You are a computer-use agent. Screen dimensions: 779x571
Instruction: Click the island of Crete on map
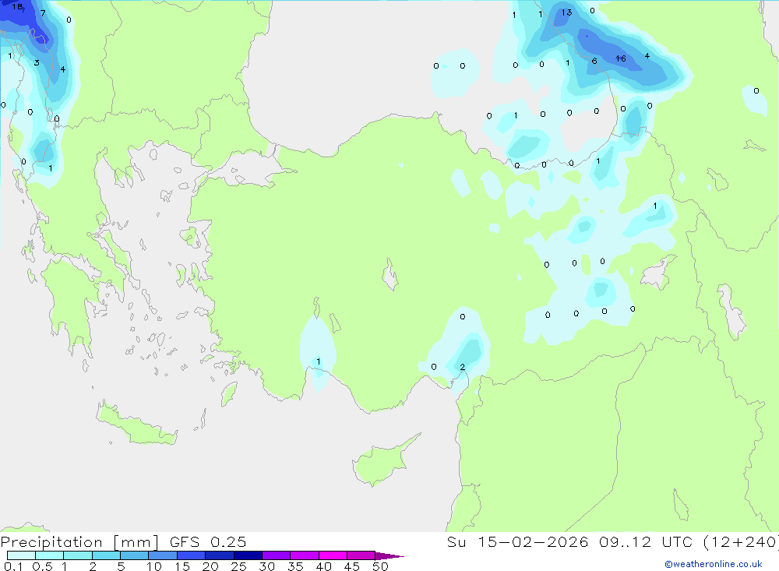(x=135, y=425)
